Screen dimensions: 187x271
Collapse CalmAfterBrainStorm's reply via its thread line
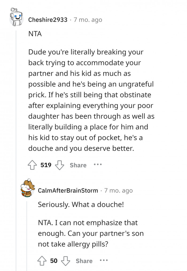point(26,233)
